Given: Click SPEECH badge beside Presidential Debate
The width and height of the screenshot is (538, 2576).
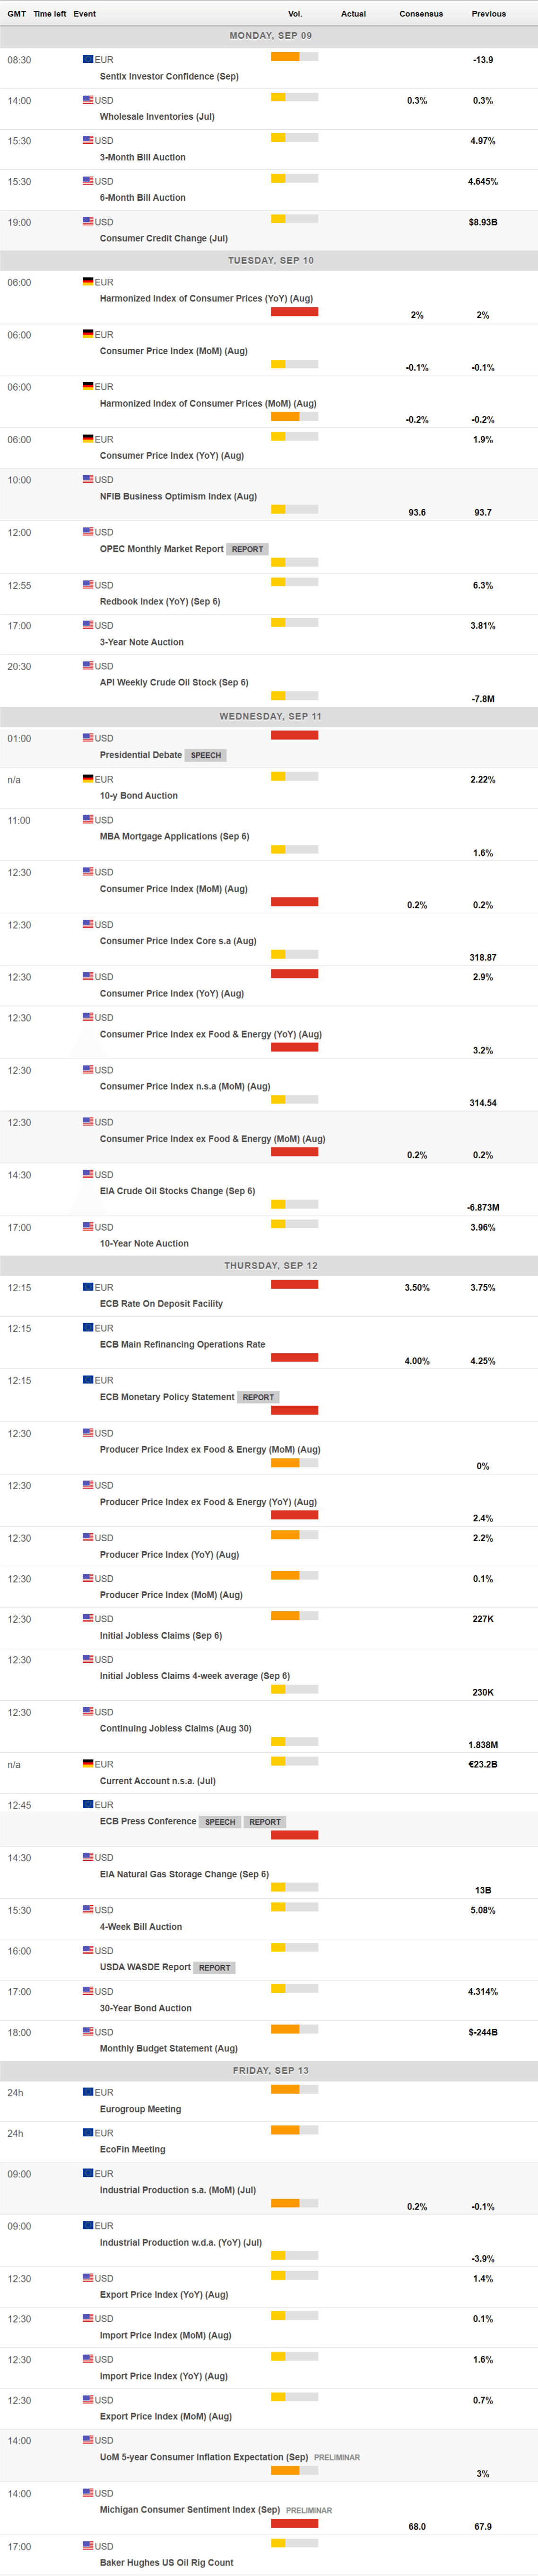Looking at the screenshot, I should click(x=206, y=755).
